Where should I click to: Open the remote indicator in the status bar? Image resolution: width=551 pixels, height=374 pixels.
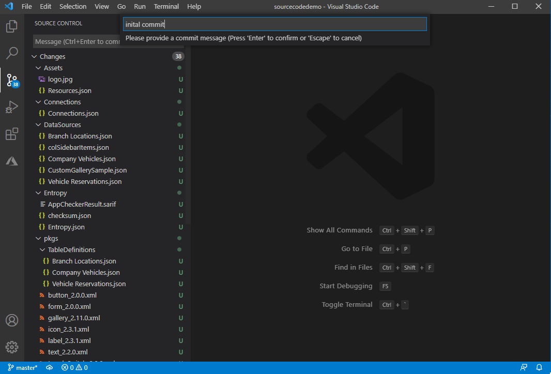click(4, 367)
